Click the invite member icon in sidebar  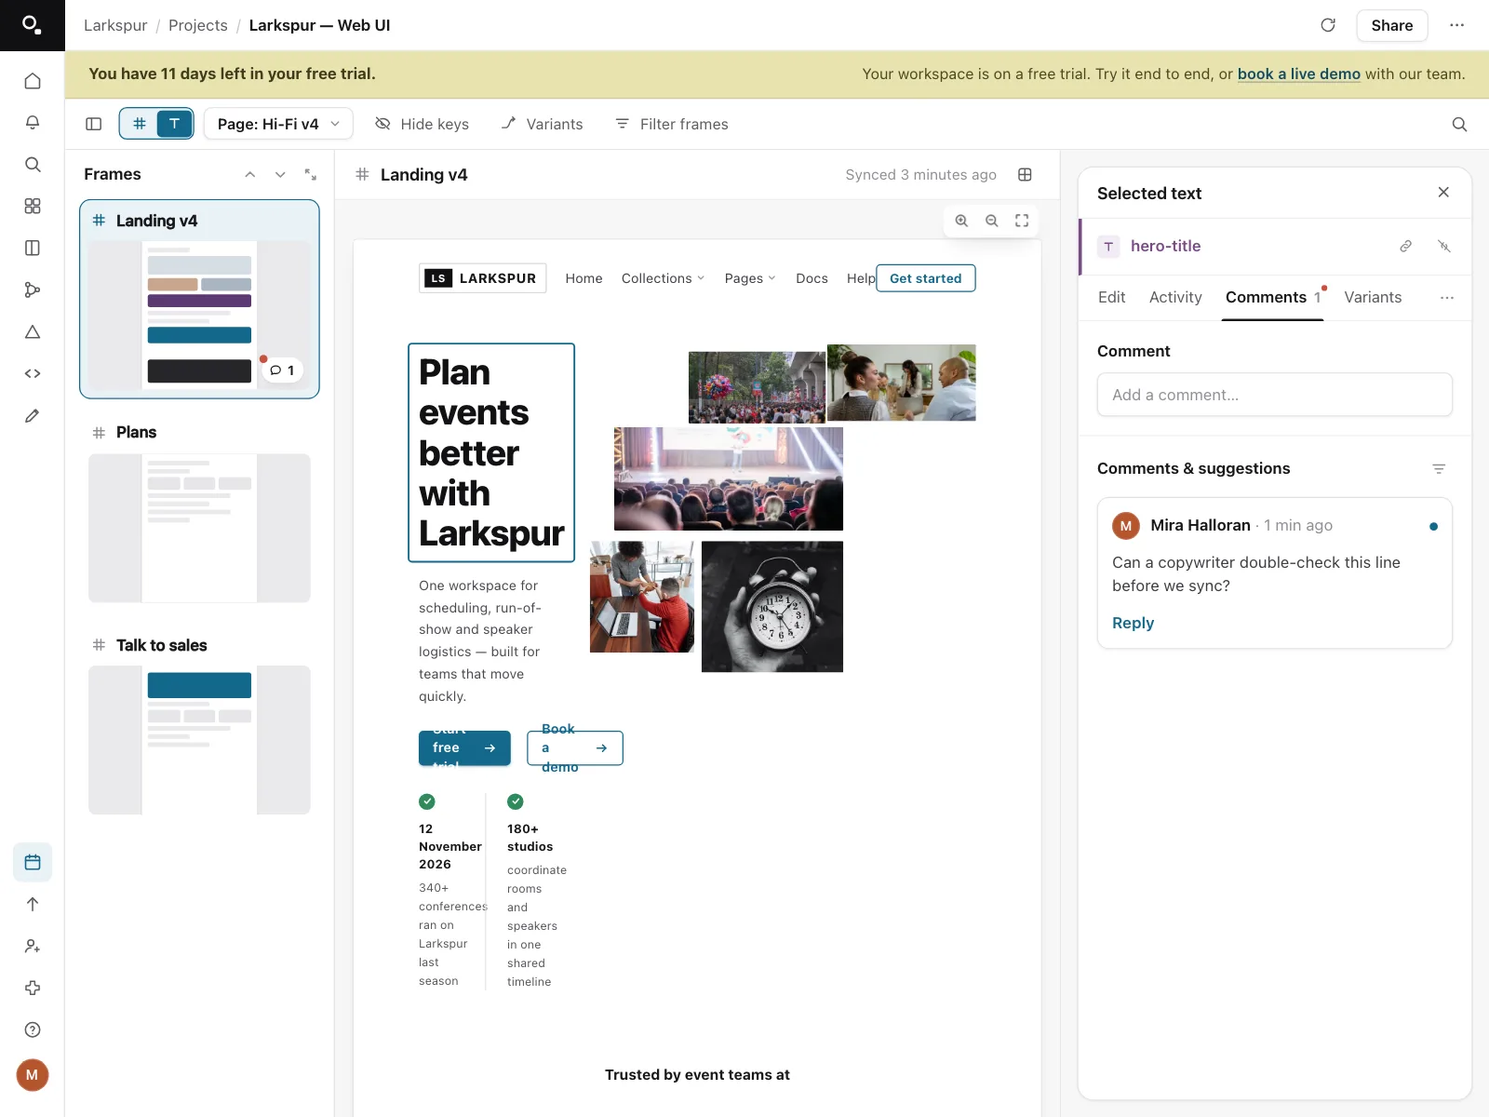33,946
